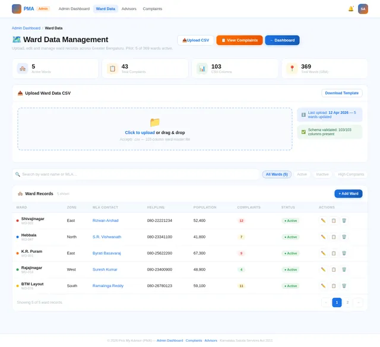This screenshot has width=380, height=347.
Task: Show only High Complaints wards
Action: click(x=351, y=174)
